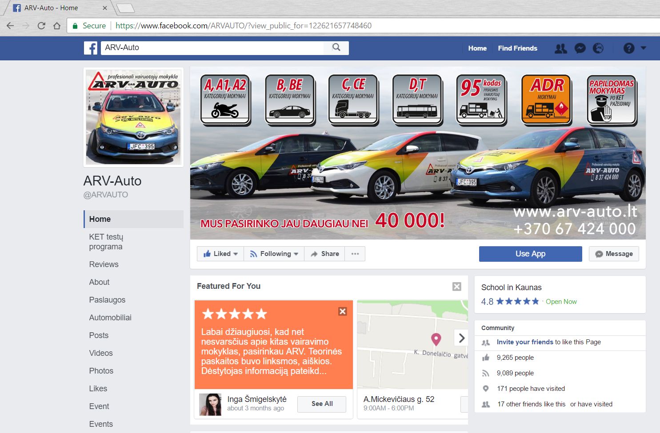The height and width of the screenshot is (433, 660).
Task: Click the 4.8 star rating
Action: coord(510,302)
